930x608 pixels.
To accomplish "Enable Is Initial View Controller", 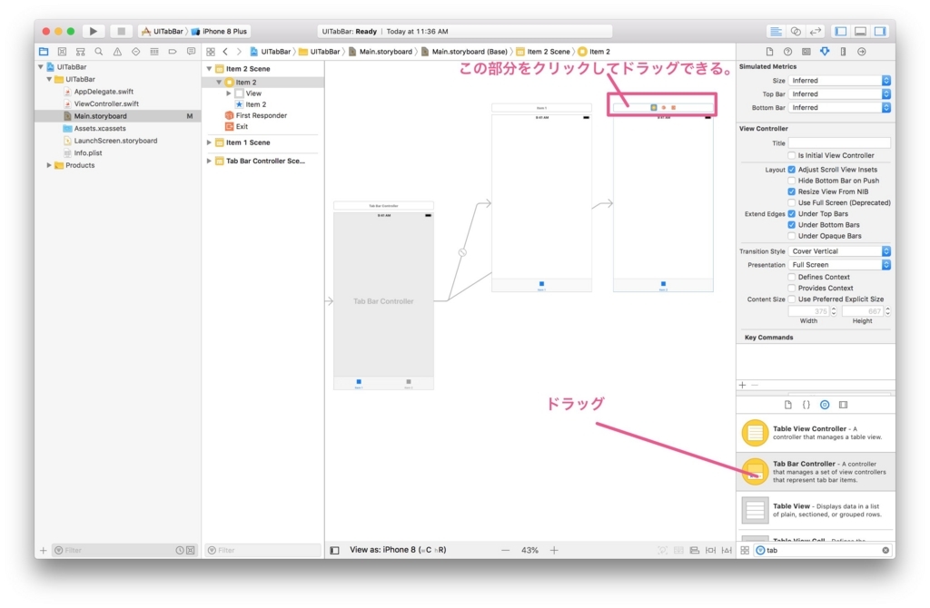I will point(791,155).
